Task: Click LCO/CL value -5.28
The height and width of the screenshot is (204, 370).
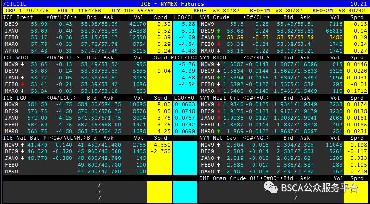Action: click(186, 24)
